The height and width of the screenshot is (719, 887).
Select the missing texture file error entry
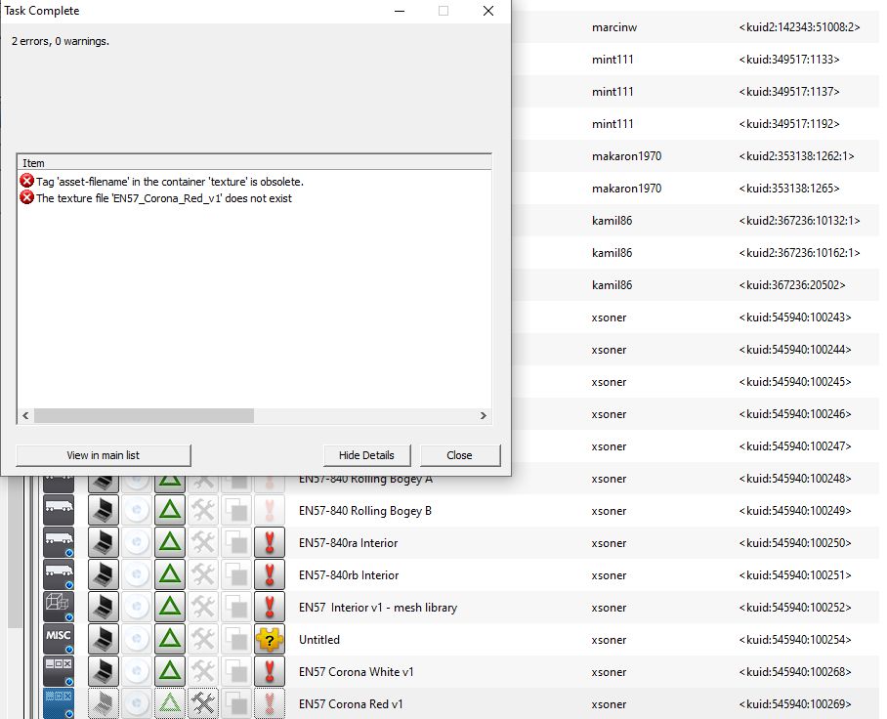tap(163, 198)
